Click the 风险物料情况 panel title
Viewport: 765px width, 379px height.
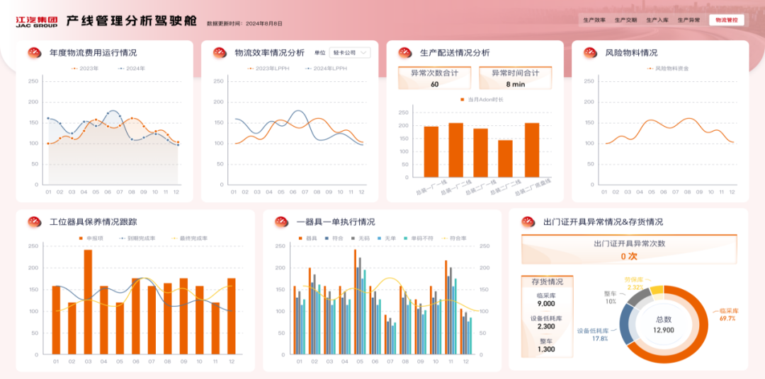631,52
